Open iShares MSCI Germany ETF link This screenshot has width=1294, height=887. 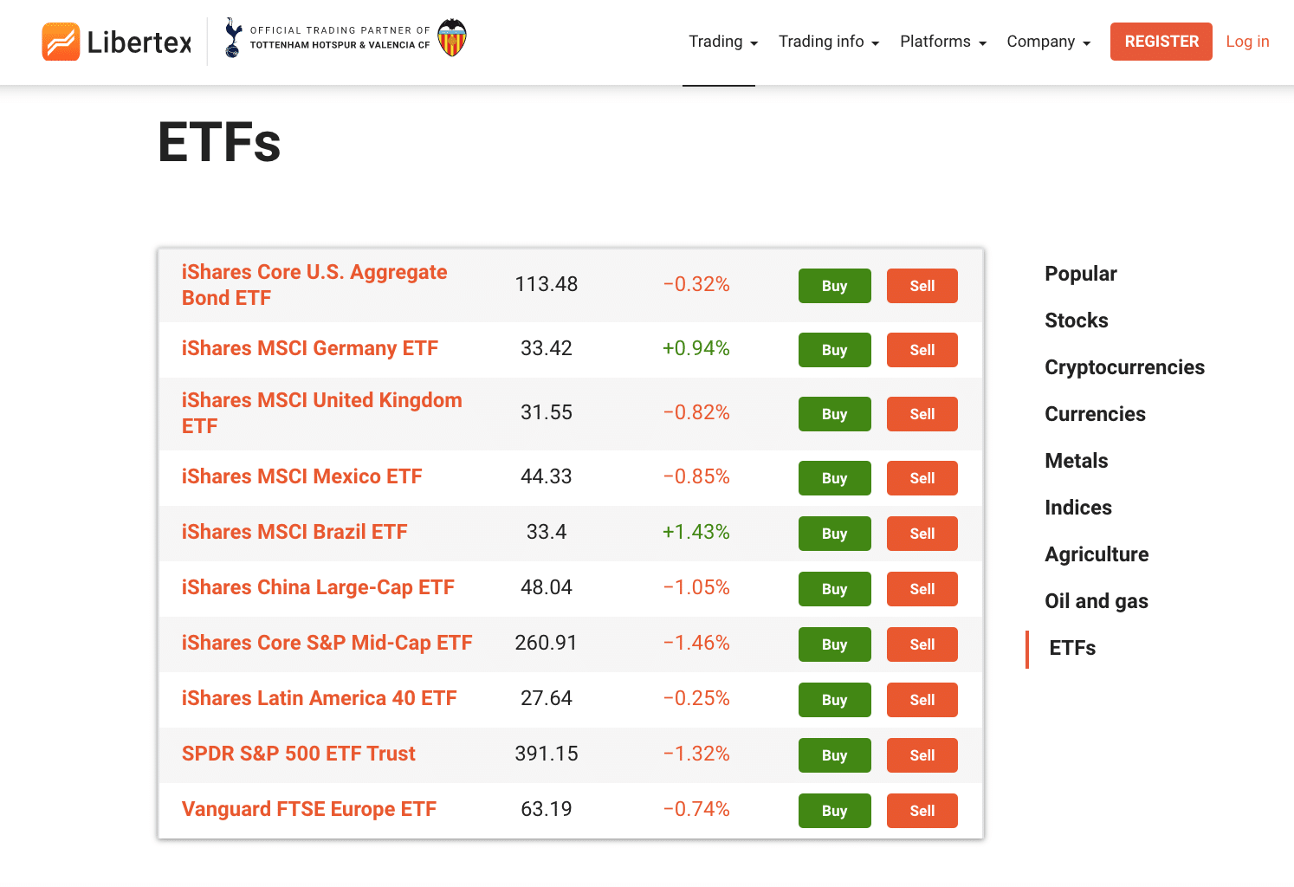click(310, 348)
